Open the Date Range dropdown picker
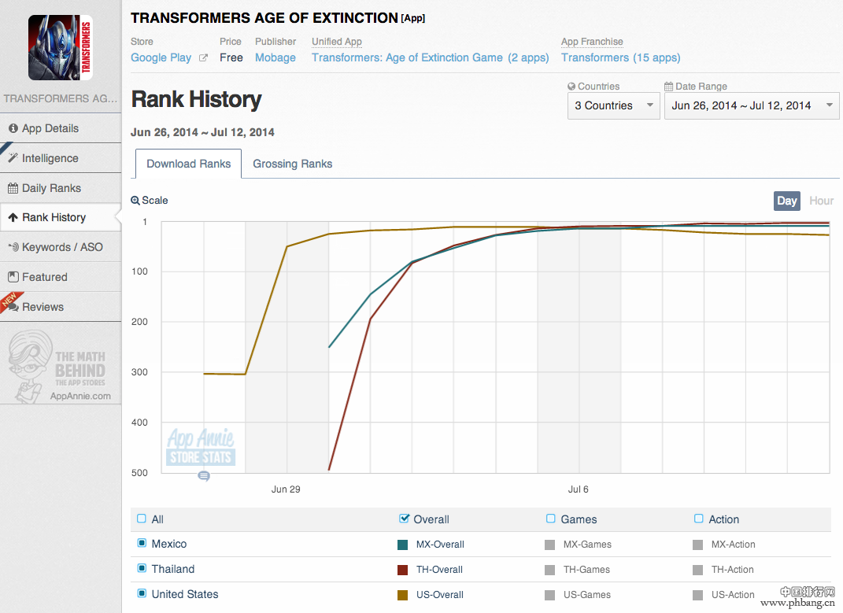The image size is (843, 613). pos(751,105)
